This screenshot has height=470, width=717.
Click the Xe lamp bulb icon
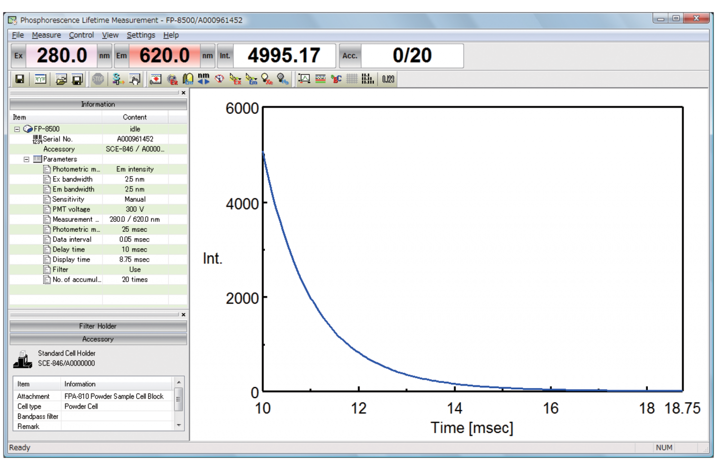[x=267, y=79]
